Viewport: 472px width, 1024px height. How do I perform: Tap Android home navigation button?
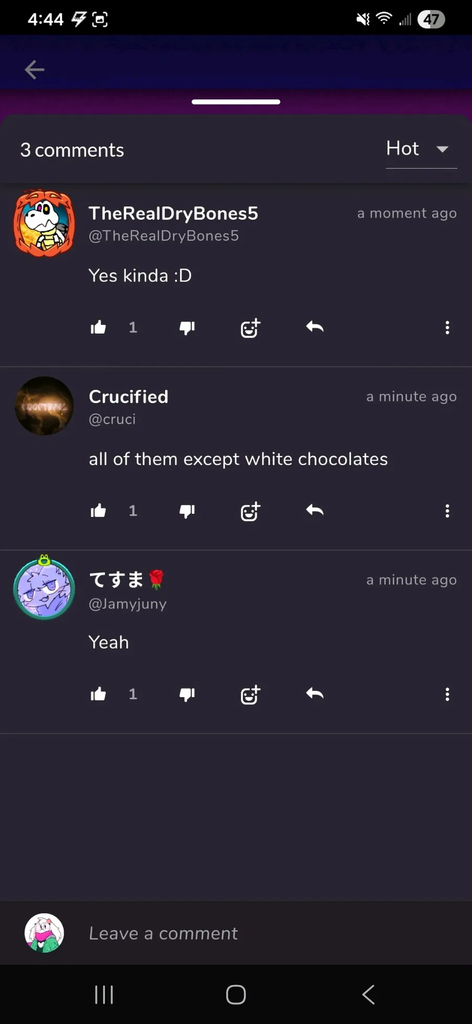point(236,994)
